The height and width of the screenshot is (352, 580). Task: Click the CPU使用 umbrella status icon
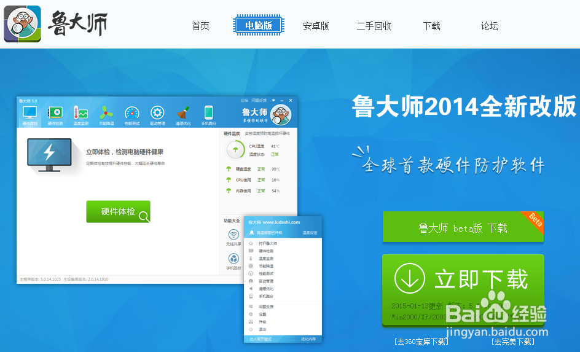(229, 180)
